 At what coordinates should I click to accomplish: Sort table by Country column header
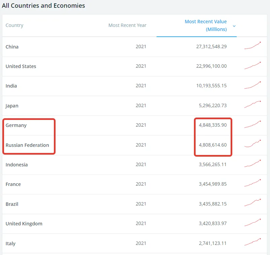point(14,25)
